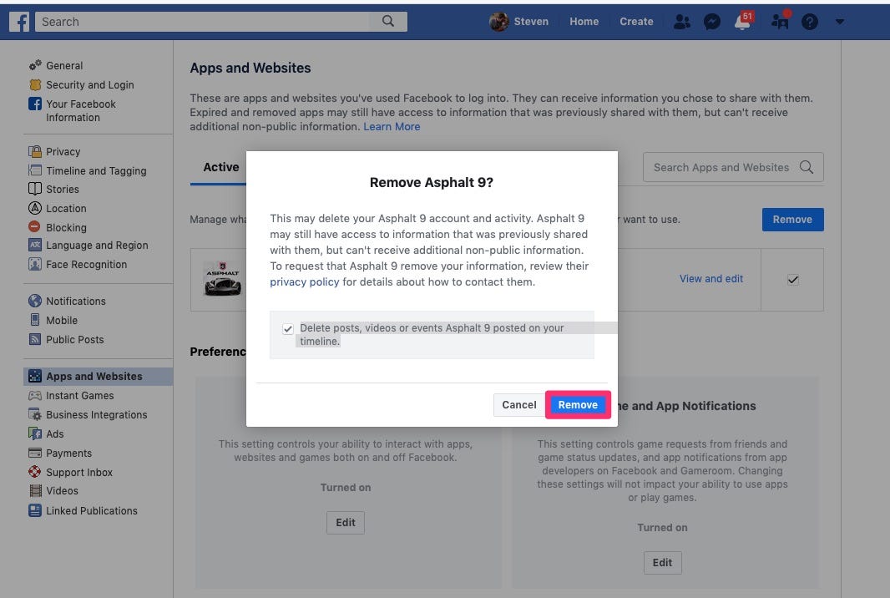Confirm with the Remove button in dialog
The image size is (890, 598).
tap(578, 405)
